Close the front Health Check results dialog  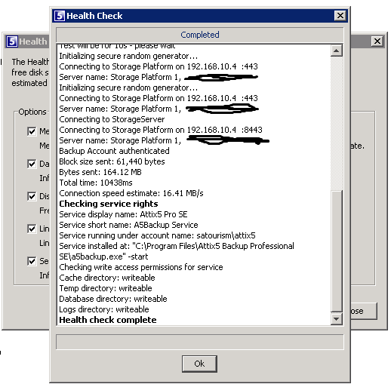coord(340,16)
